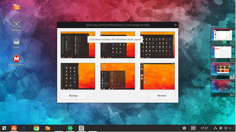Open the terminal from the taskbar
The height and width of the screenshot is (132, 236).
[x=25, y=128]
